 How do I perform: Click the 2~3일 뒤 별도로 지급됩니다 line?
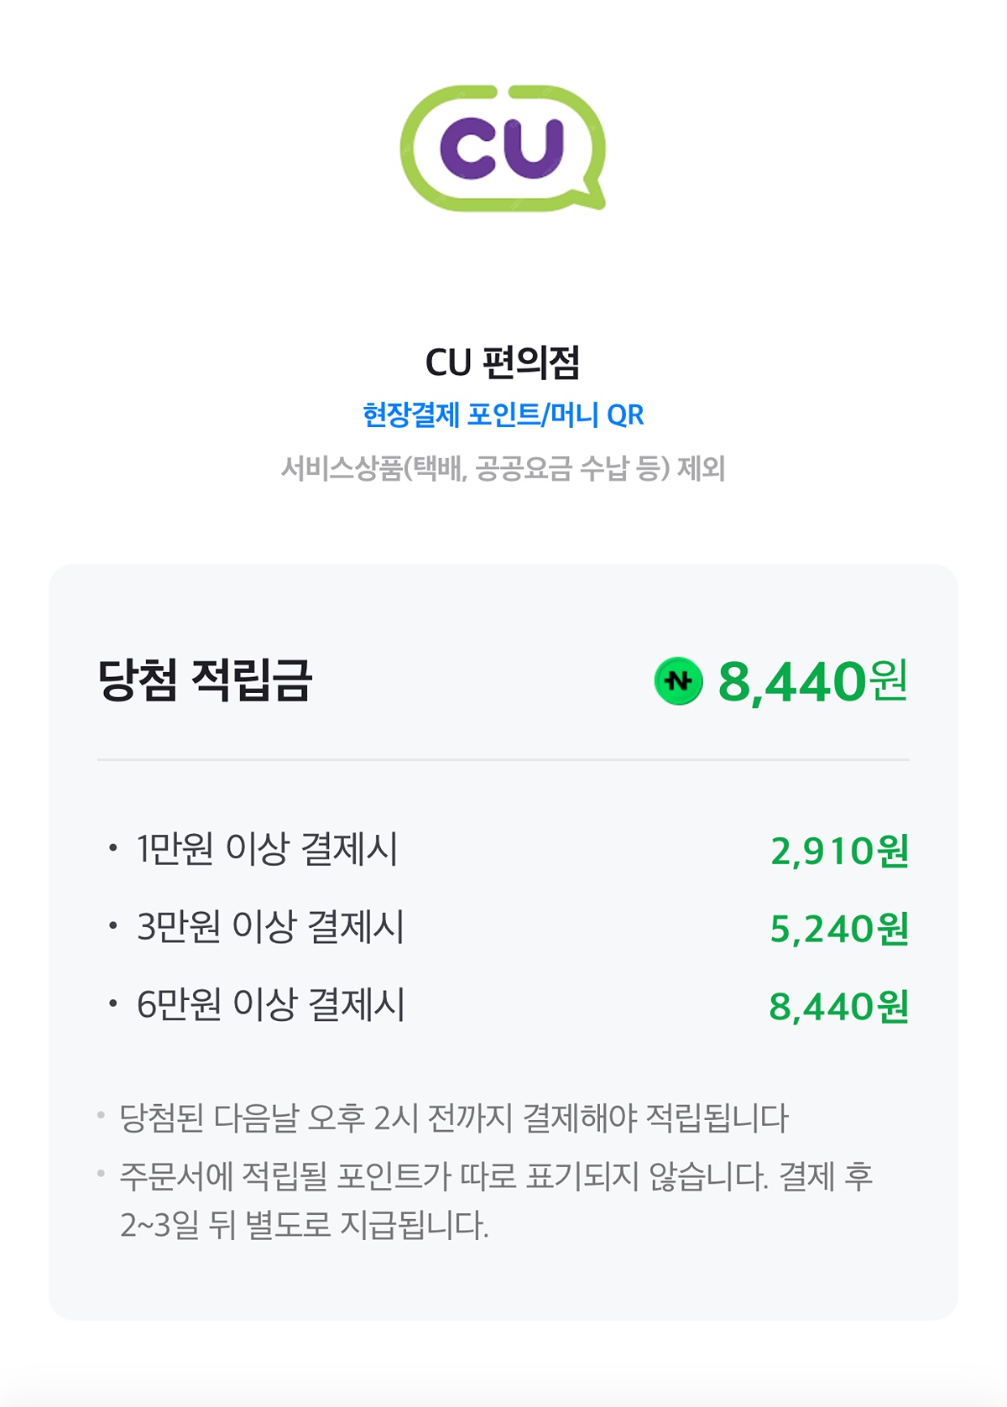304,1226
